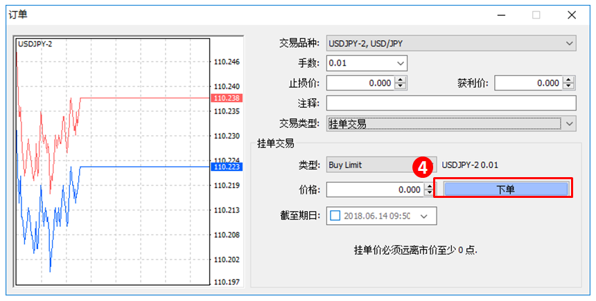Open the 交易品种 symbol dropdown
The height and width of the screenshot is (301, 596).
point(569,44)
